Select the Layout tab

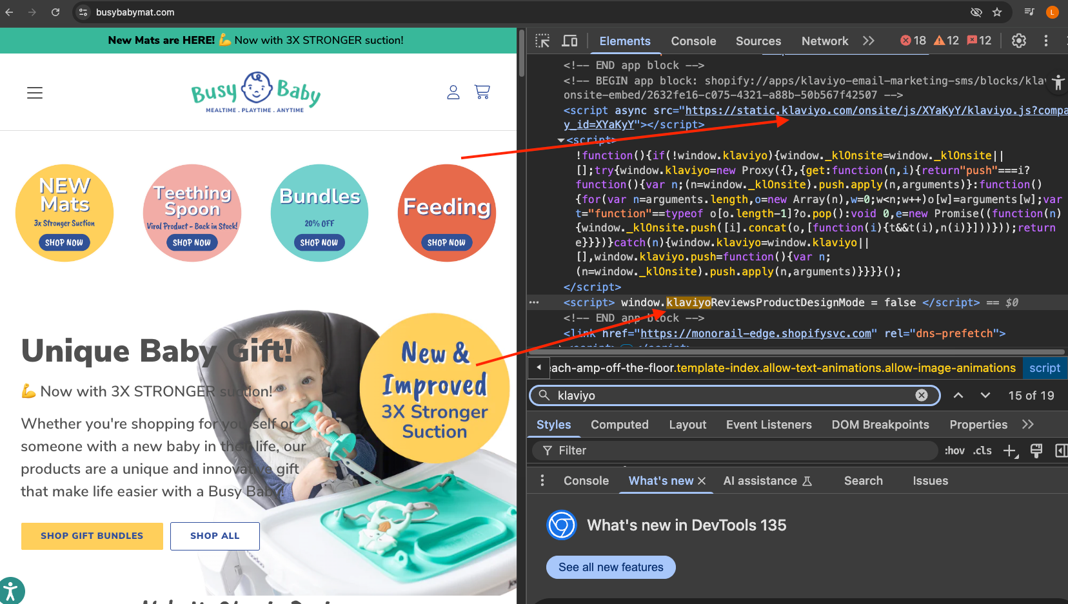687,425
